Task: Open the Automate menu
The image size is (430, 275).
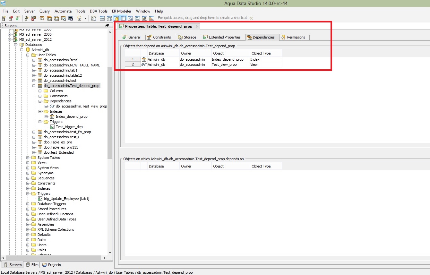Action: pos(63,11)
